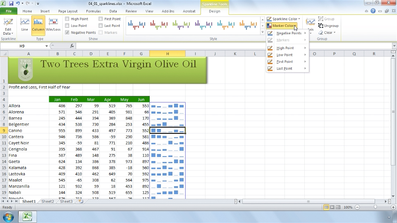Click the Review ribbon tab
The width and height of the screenshot is (397, 223).
pyautogui.click(x=131, y=11)
